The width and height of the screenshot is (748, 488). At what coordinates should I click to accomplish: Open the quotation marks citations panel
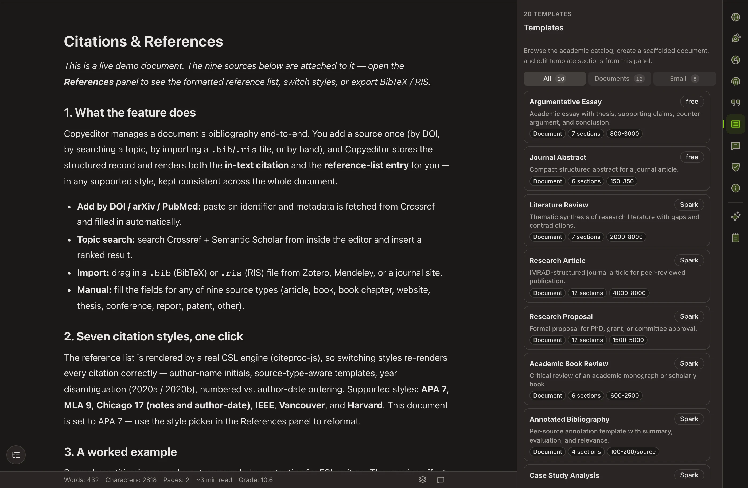(x=735, y=103)
